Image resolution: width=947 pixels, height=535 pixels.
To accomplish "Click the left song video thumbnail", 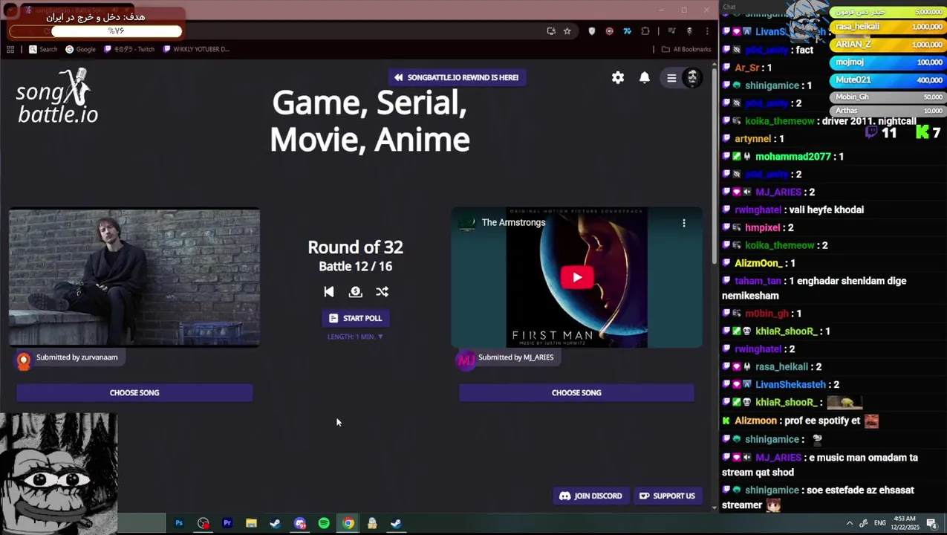I will point(134,277).
